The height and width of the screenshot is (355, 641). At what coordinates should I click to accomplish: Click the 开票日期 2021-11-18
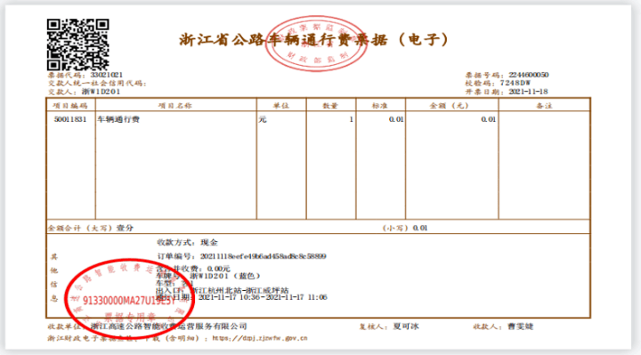coord(528,92)
